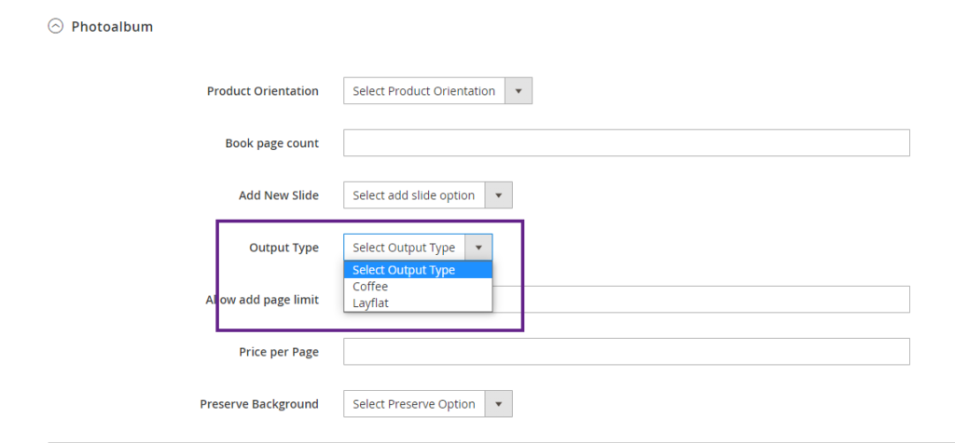Image resolution: width=955 pixels, height=443 pixels.
Task: Click into the Allow add page limit field
Action: tap(699, 300)
